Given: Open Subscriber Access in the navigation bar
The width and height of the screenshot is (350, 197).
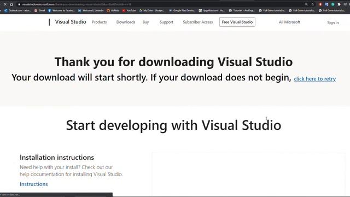Looking at the screenshot, I should pos(198,22).
